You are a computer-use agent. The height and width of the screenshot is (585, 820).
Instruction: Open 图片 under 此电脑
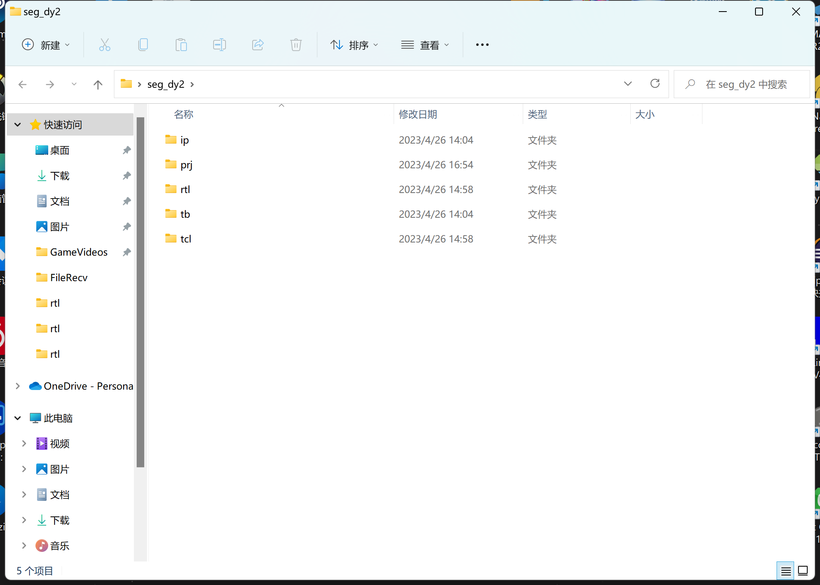click(x=60, y=469)
